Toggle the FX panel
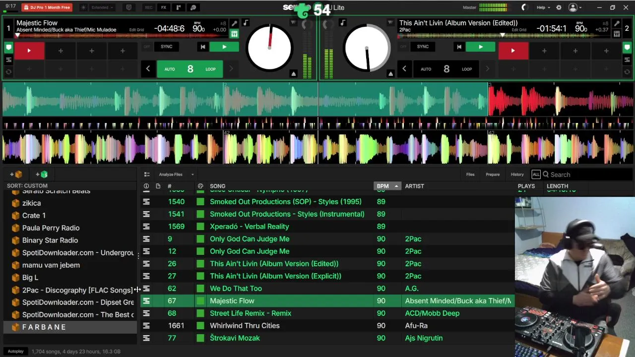 164,7
